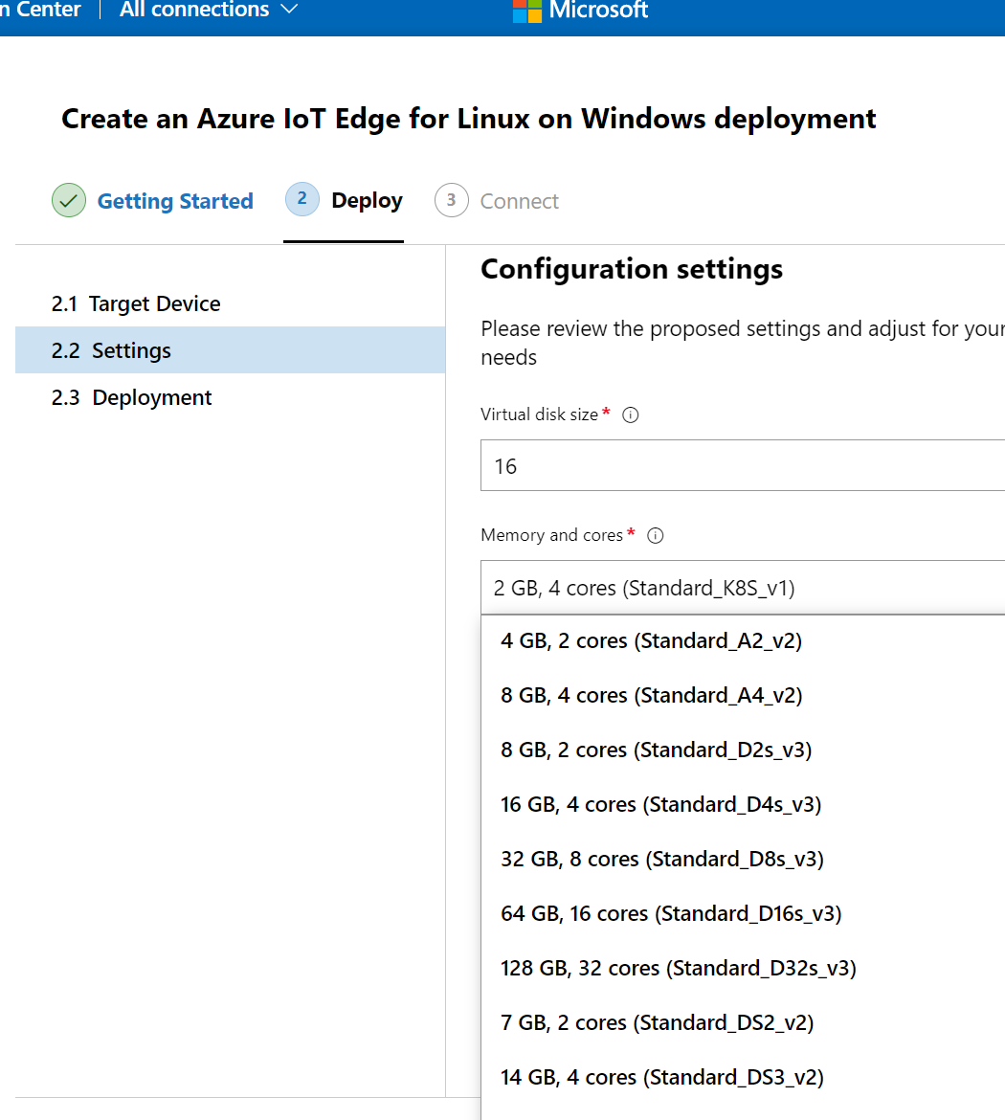Image resolution: width=1005 pixels, height=1120 pixels.
Task: Select 2.3 Deployment in sidebar
Action: point(230,397)
